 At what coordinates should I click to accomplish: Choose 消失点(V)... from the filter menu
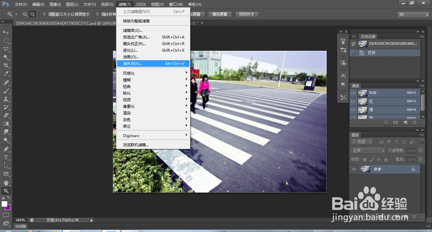153,63
